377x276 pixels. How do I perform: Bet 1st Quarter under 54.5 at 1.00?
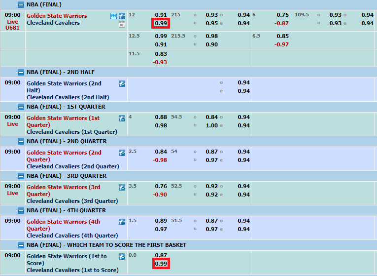click(211, 125)
